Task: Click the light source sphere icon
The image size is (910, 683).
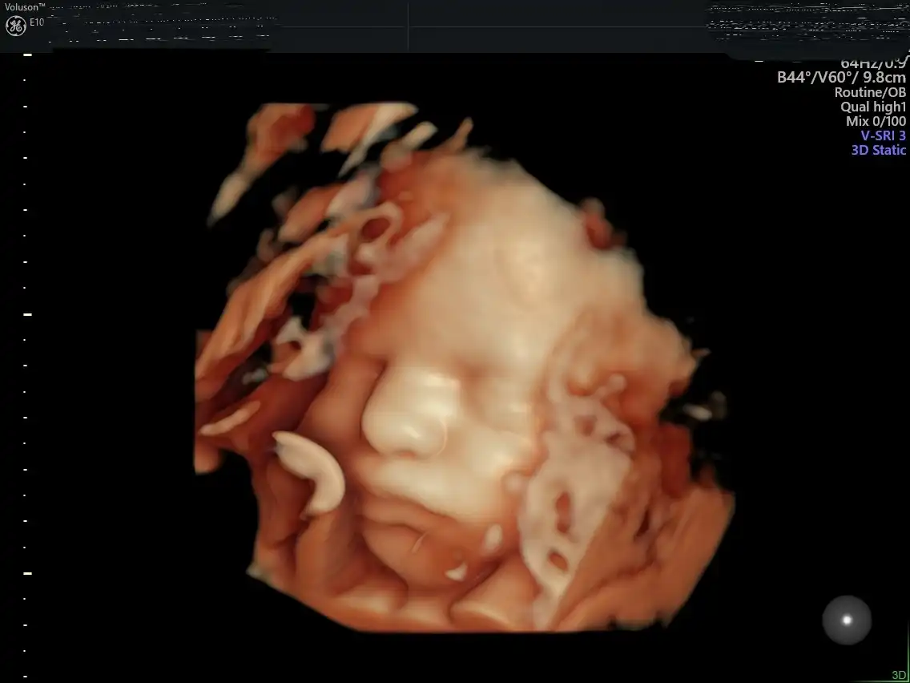Action: click(x=847, y=620)
